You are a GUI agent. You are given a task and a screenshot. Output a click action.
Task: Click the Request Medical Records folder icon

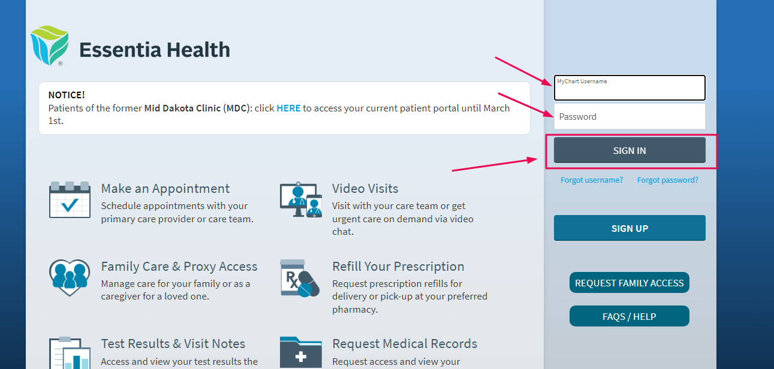[x=301, y=353]
